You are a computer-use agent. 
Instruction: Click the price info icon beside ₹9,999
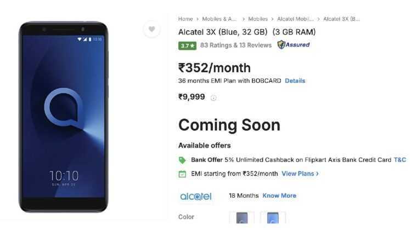(x=214, y=98)
